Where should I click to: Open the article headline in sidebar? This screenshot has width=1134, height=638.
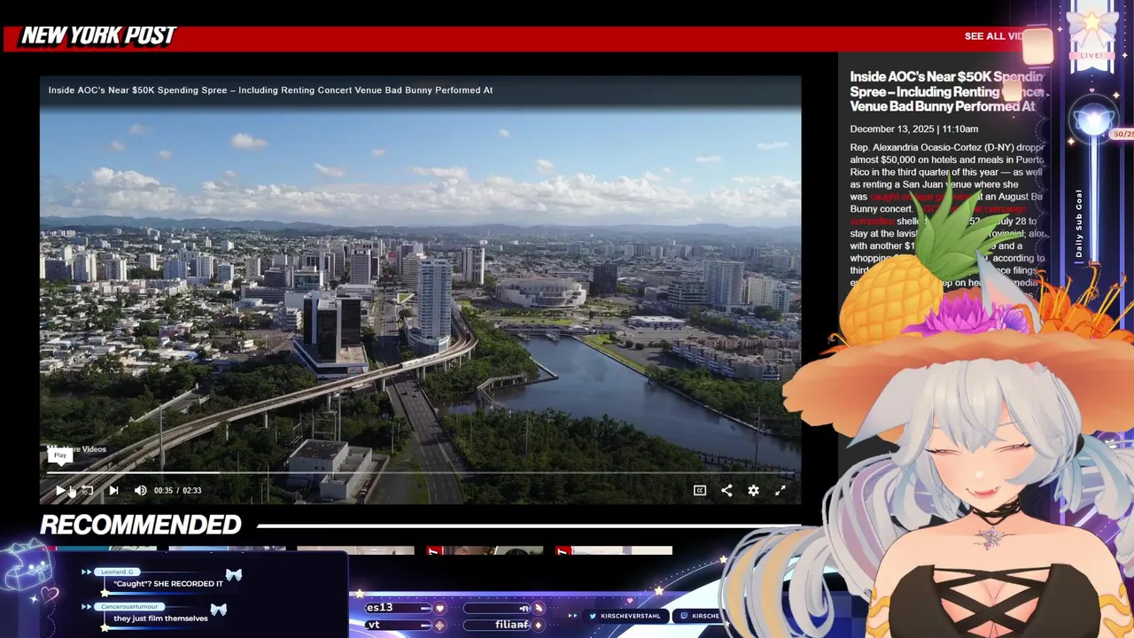pos(946,91)
